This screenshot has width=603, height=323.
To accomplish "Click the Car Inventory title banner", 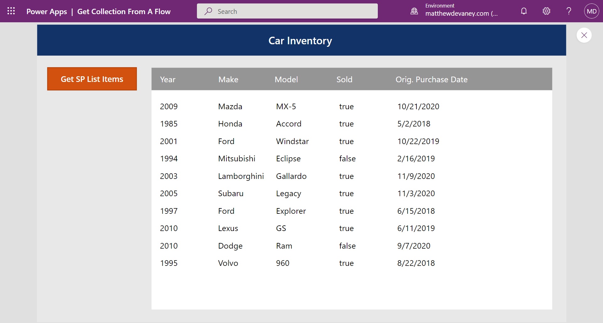I will point(300,40).
